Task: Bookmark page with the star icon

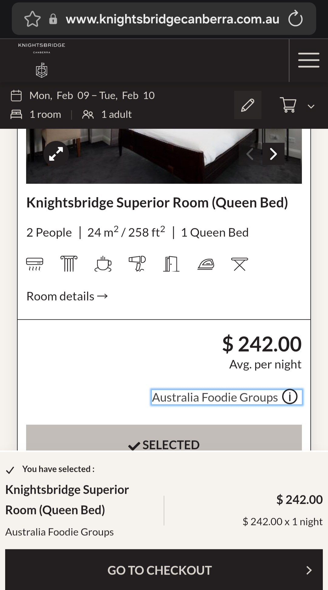Action: tap(32, 19)
